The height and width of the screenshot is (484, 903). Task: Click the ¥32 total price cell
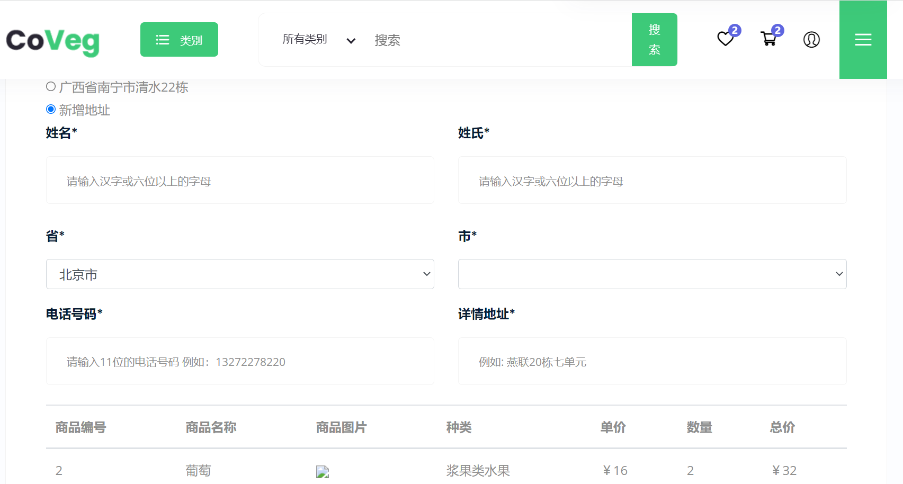[784, 471]
